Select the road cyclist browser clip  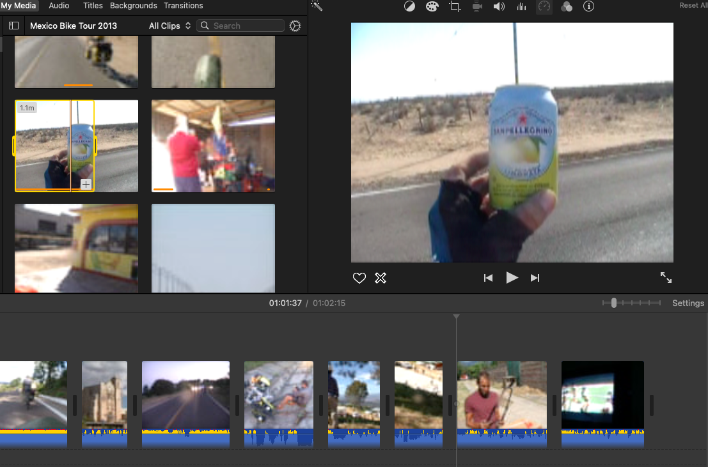(x=76, y=62)
